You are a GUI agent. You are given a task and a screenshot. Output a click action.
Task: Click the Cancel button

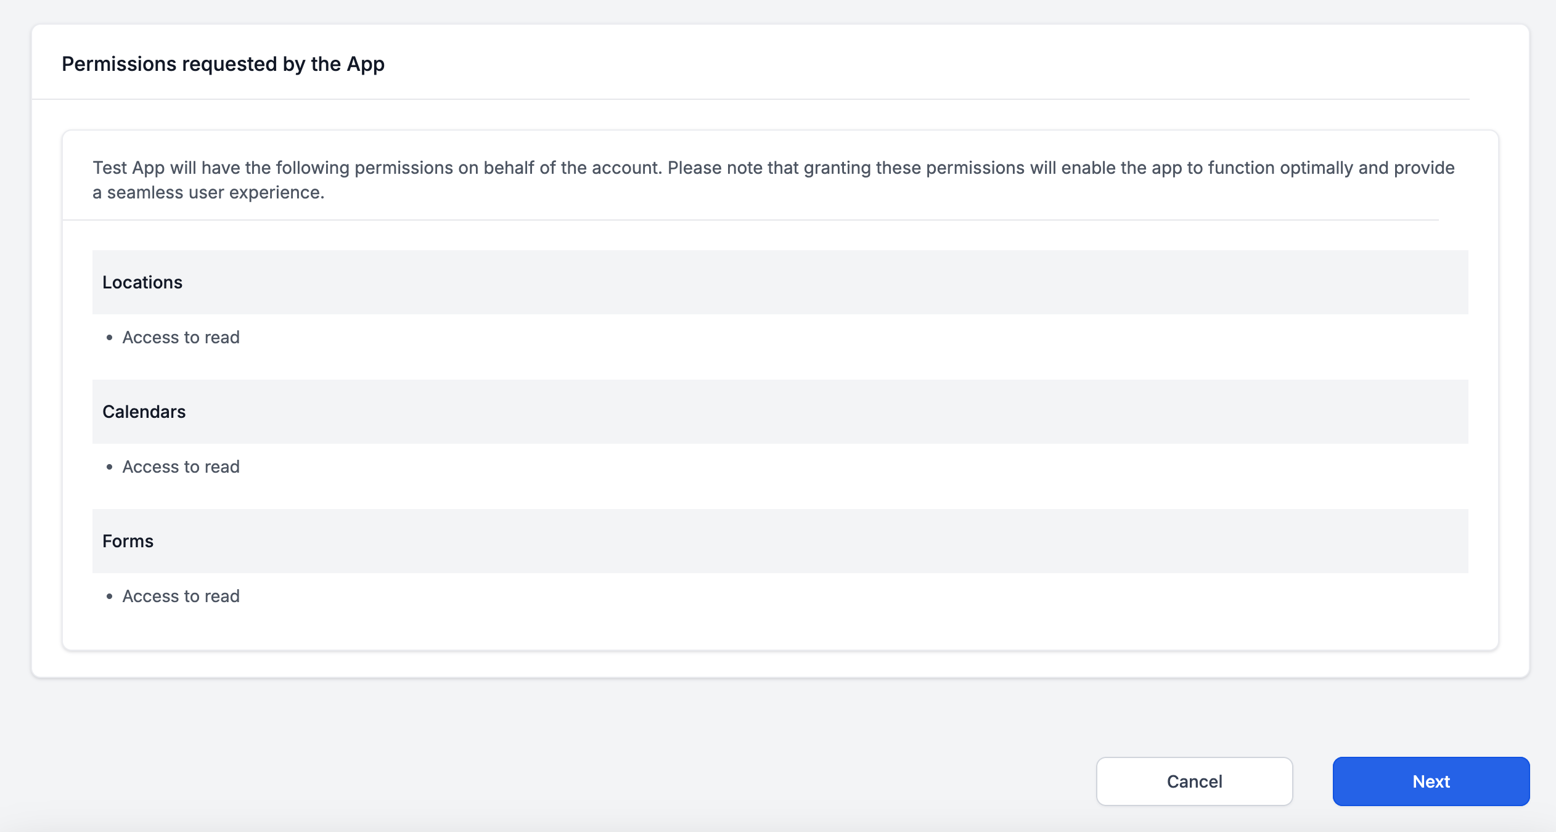(1194, 781)
